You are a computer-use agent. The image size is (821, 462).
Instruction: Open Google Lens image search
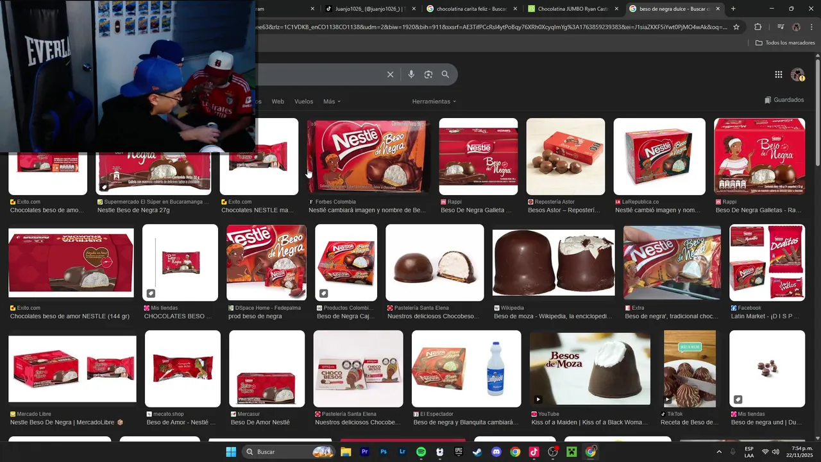point(428,74)
